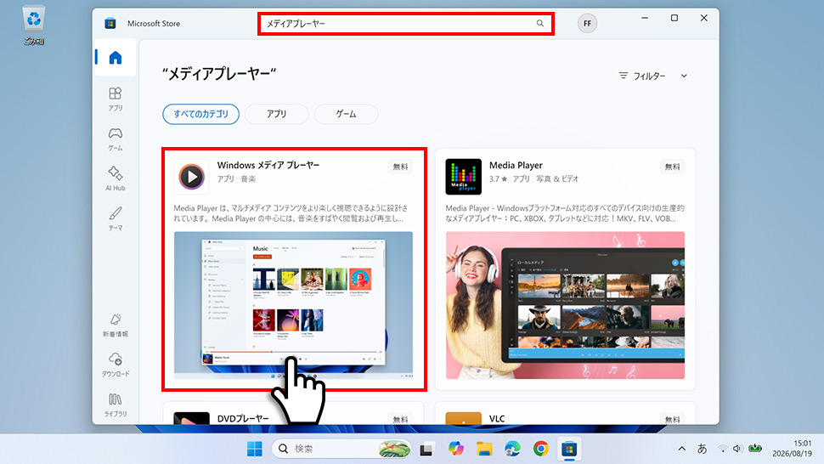Click the Microsoft Store logo icon
The height and width of the screenshot is (464, 824).
[110, 23]
